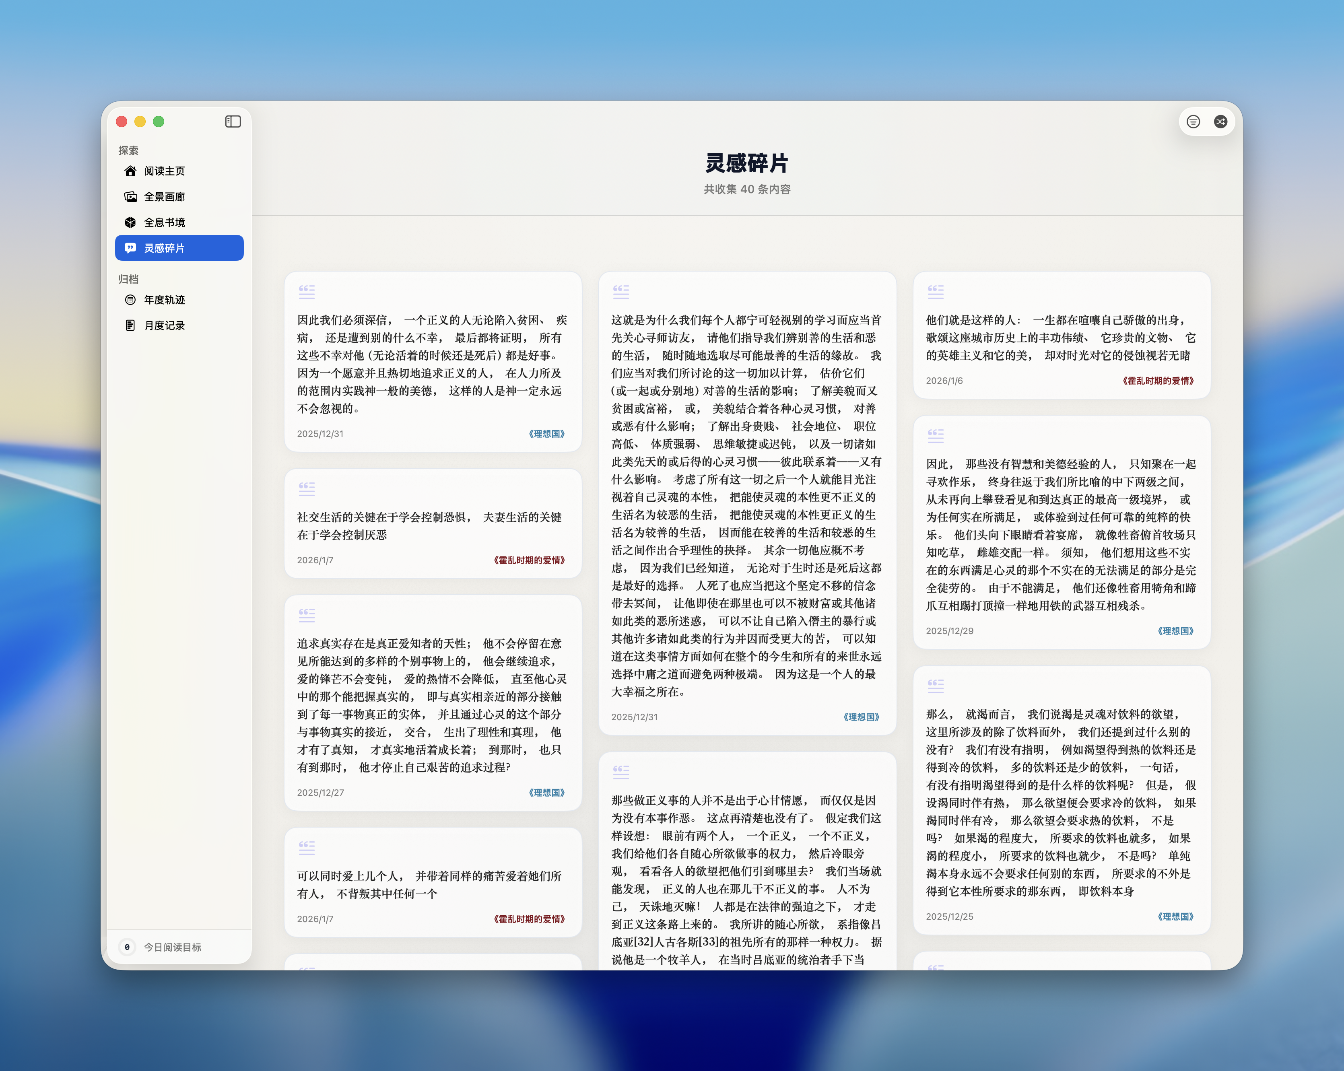
Task: Click the quote starting 那么，就渴而言
Action: tap(1061, 802)
